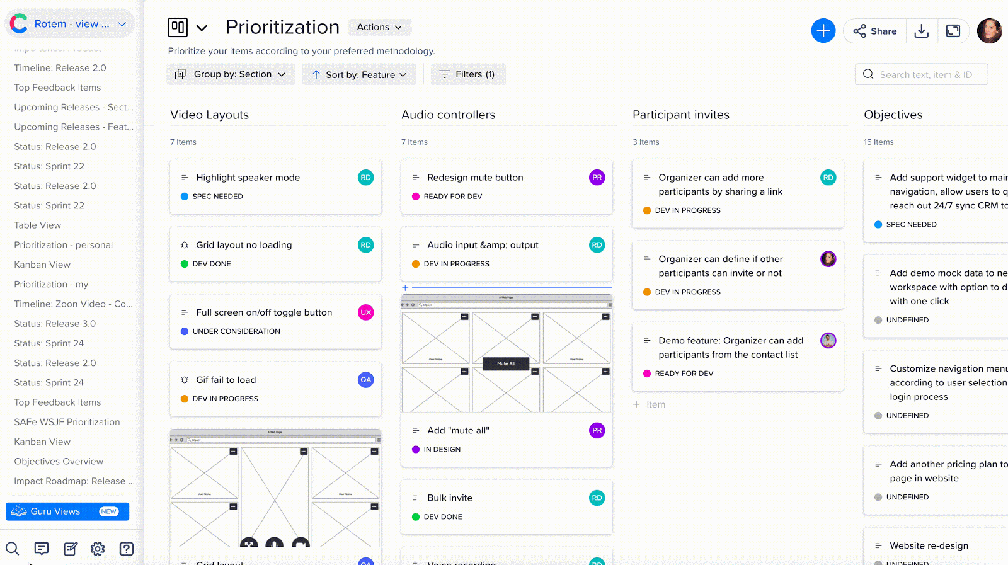Screen dimensions: 1008x565
Task: Click the Search text, item & ID field
Action: 926,74
